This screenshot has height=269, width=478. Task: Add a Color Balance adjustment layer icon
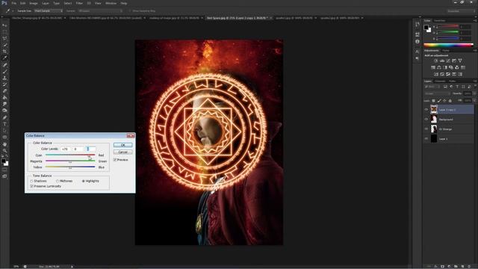pyautogui.click(x=439, y=67)
